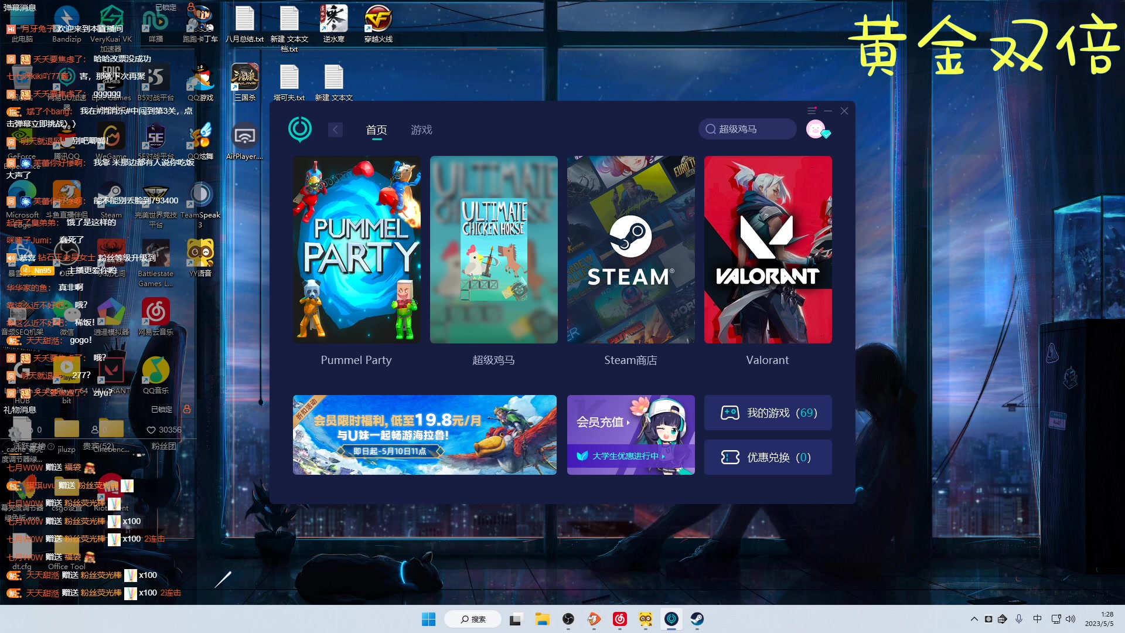
Task: Open the launcher hamburger menu icon
Action: coord(812,111)
